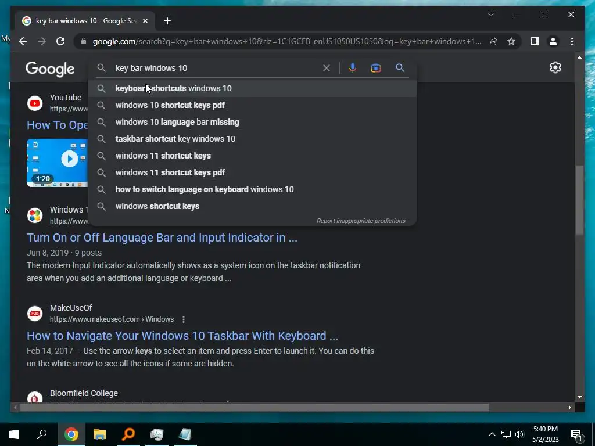Open the tab search chevron
Image resolution: width=595 pixels, height=446 pixels.
coord(490,15)
